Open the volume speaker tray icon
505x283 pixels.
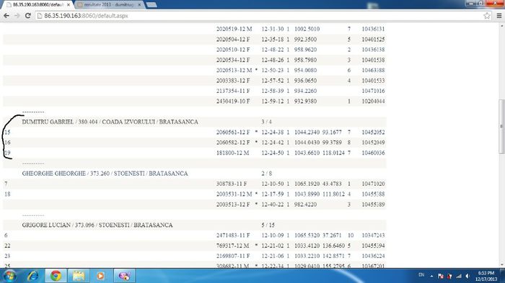467,276
